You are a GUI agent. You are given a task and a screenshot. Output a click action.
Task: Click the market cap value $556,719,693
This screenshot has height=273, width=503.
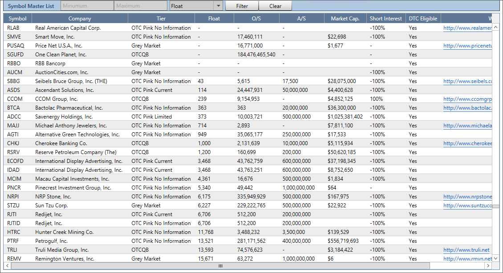pos(343,241)
